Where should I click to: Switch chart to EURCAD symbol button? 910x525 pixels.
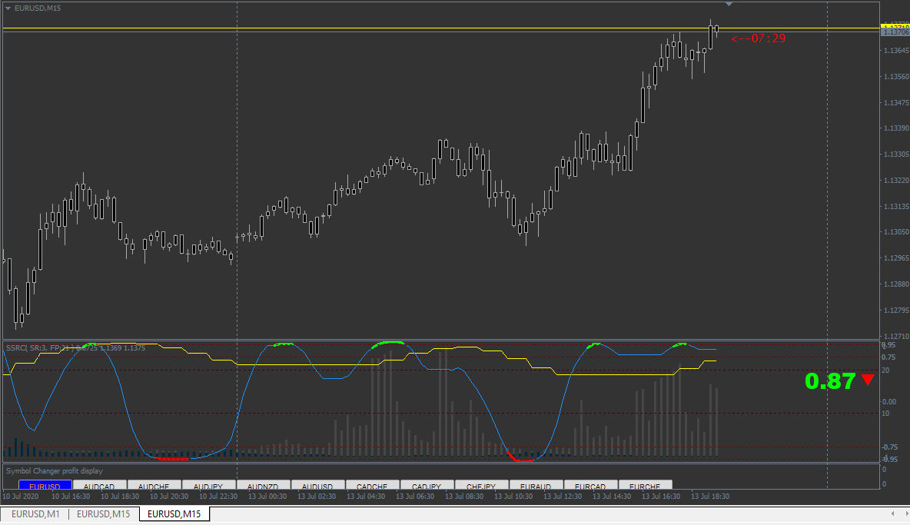[590, 486]
